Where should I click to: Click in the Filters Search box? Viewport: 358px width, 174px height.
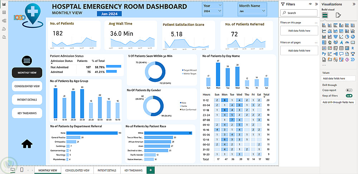(299, 13)
